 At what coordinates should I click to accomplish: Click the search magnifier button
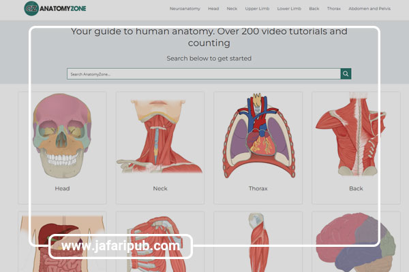click(x=346, y=73)
